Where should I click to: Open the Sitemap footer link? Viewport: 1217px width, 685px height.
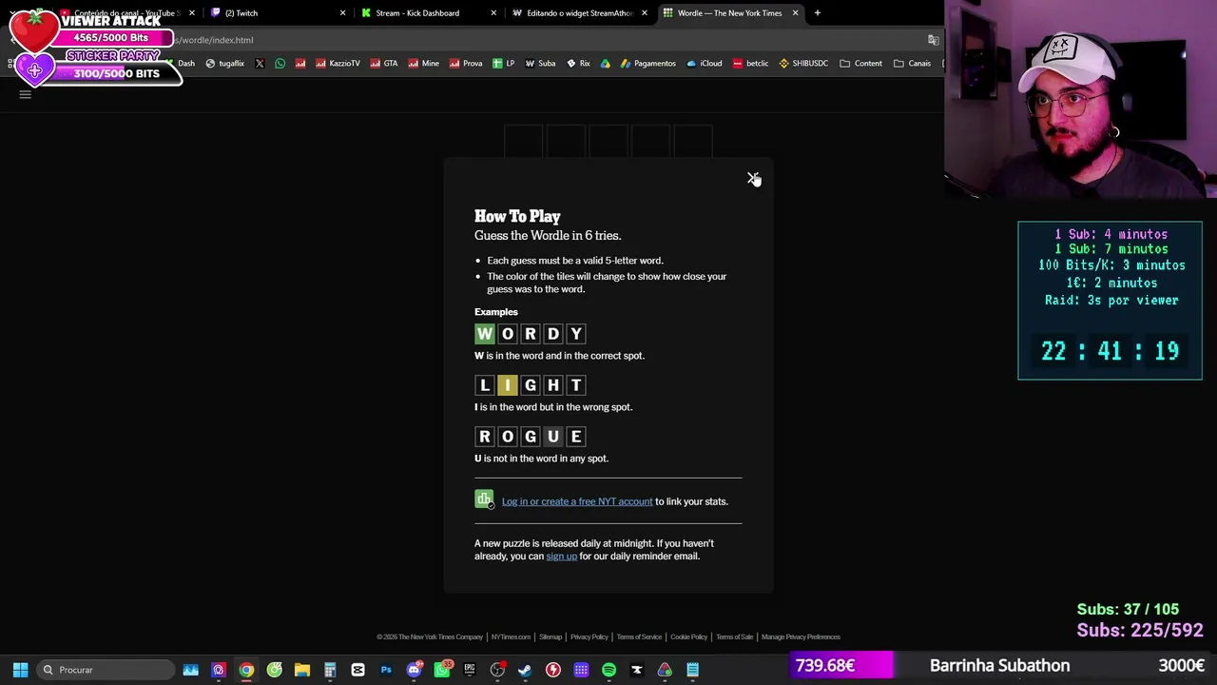pyautogui.click(x=551, y=637)
